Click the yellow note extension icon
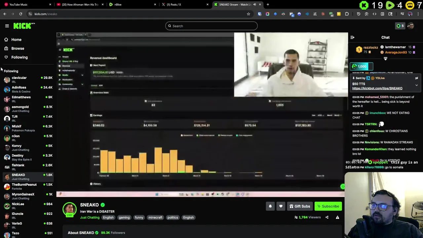The width and height of the screenshot is (423, 238). [339, 14]
